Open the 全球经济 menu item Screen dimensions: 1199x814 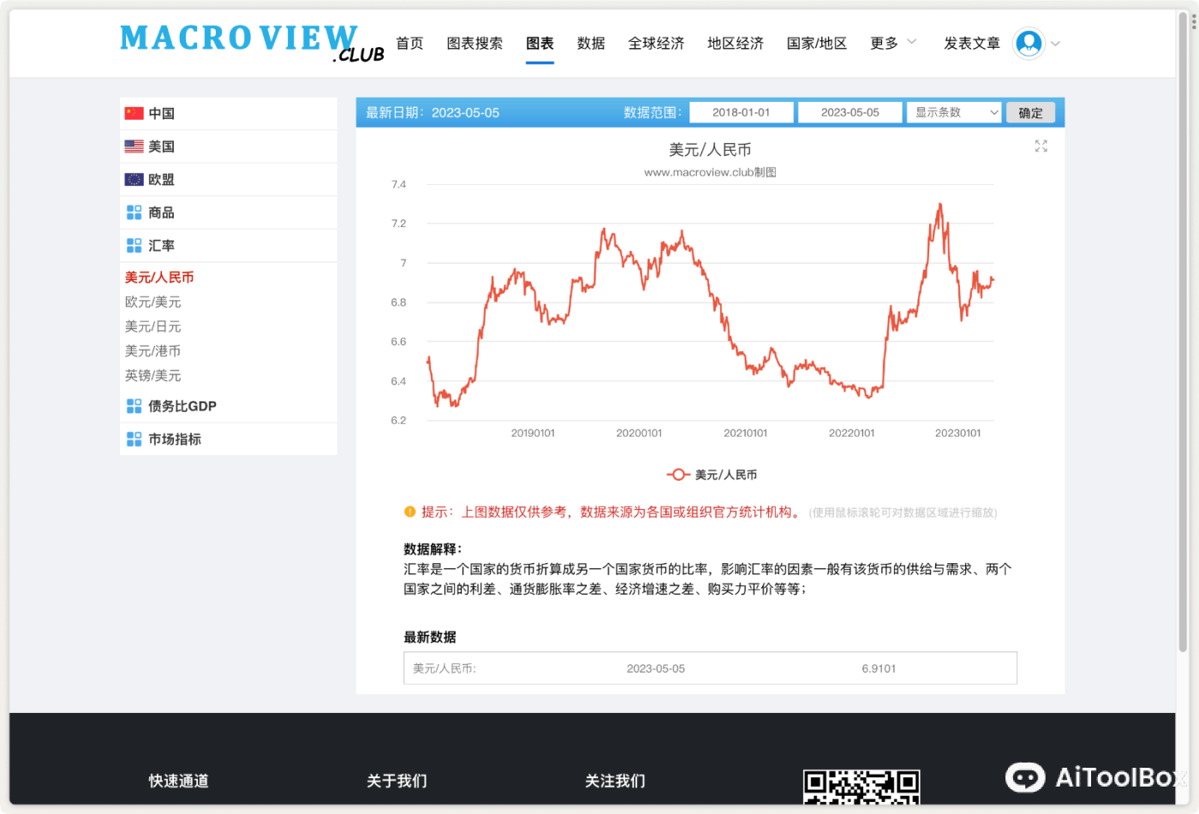[656, 43]
